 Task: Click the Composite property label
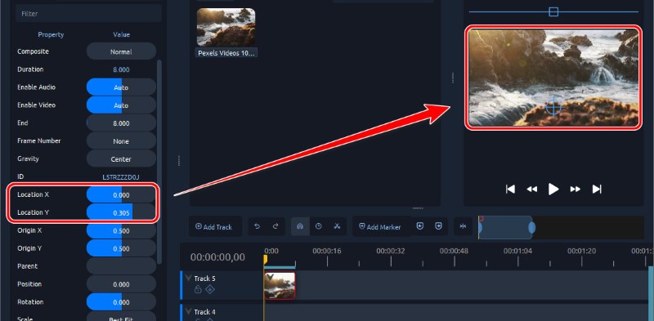[x=33, y=51]
